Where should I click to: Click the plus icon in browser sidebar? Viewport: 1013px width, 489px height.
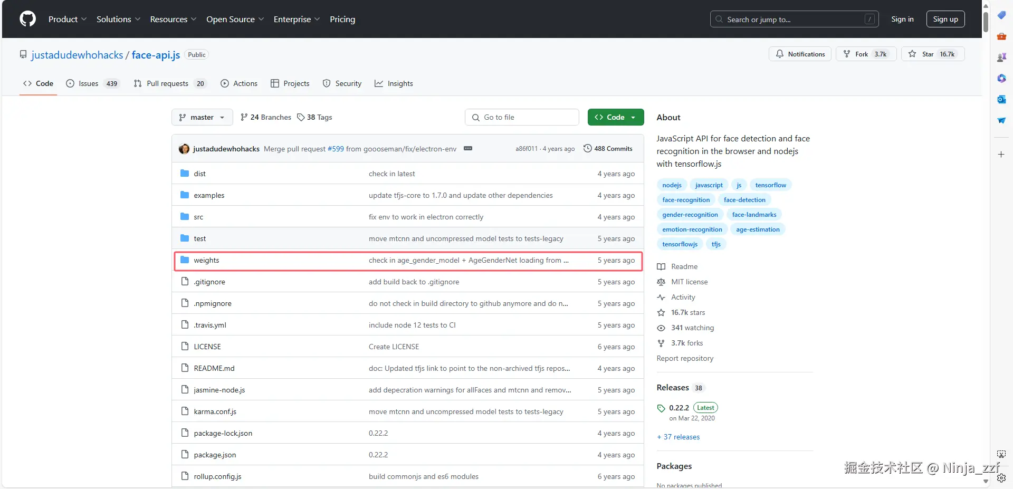click(x=1001, y=155)
